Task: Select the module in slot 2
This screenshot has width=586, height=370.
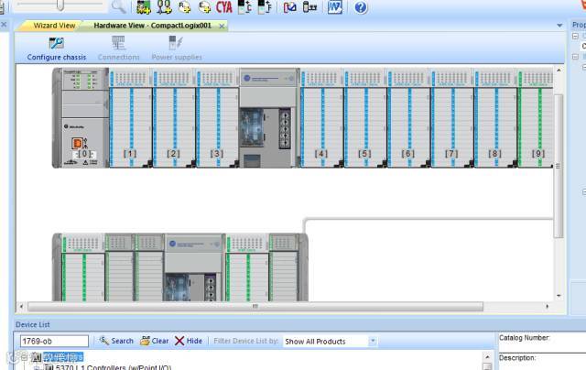Action: click(x=174, y=117)
